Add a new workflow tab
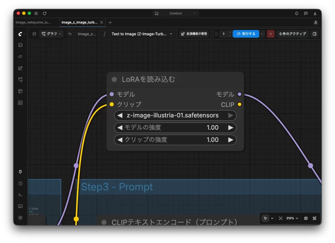Viewport: 335px width, 243px height. pos(110,23)
